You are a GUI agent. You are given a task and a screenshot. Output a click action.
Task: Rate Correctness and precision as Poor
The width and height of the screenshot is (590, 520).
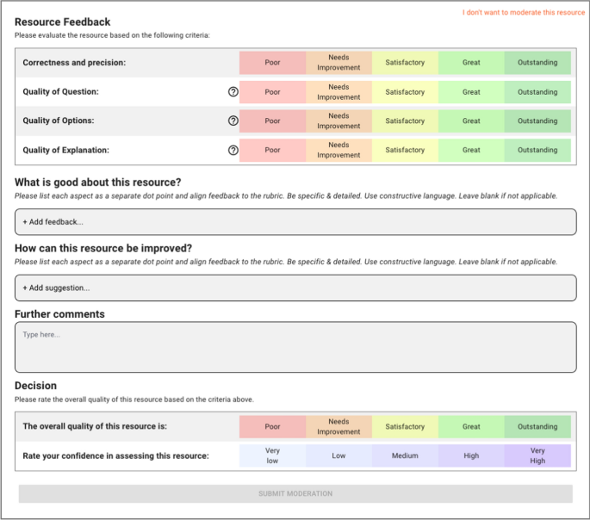coord(272,63)
